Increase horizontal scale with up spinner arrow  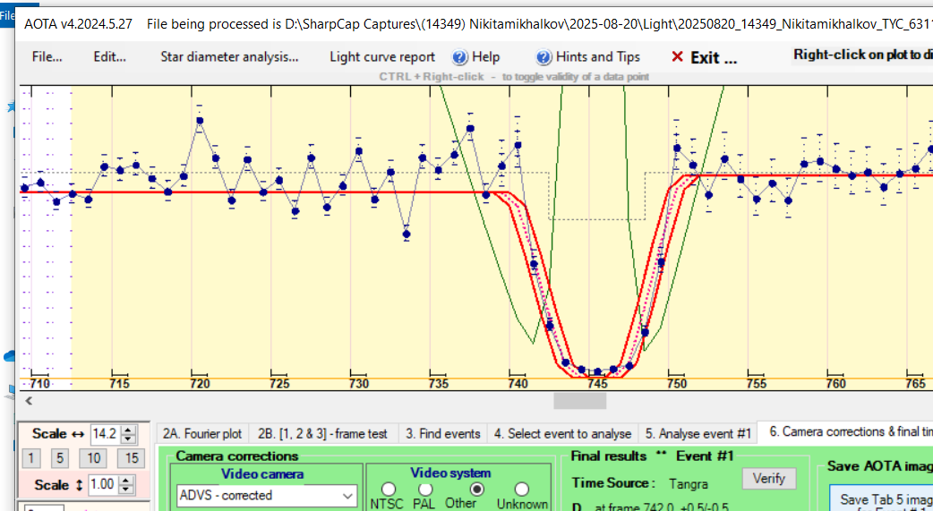click(128, 430)
